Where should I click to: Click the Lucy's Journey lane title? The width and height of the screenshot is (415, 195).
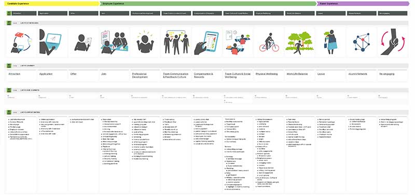tap(27, 66)
